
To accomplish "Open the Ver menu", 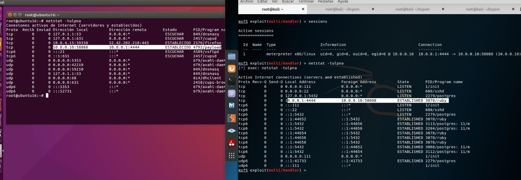I will 275,2.
